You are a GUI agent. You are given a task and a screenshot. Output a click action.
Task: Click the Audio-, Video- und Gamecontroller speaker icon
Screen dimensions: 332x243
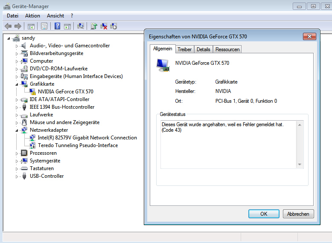pos(24,46)
